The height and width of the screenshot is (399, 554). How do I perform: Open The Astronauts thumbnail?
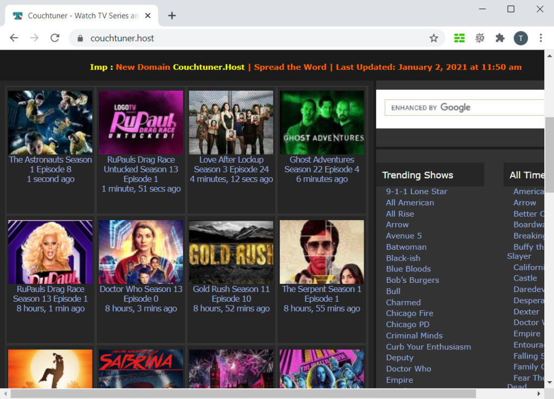[50, 123]
